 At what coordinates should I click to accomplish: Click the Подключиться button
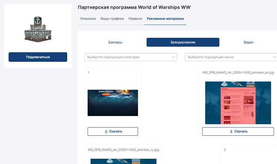[x=38, y=57]
